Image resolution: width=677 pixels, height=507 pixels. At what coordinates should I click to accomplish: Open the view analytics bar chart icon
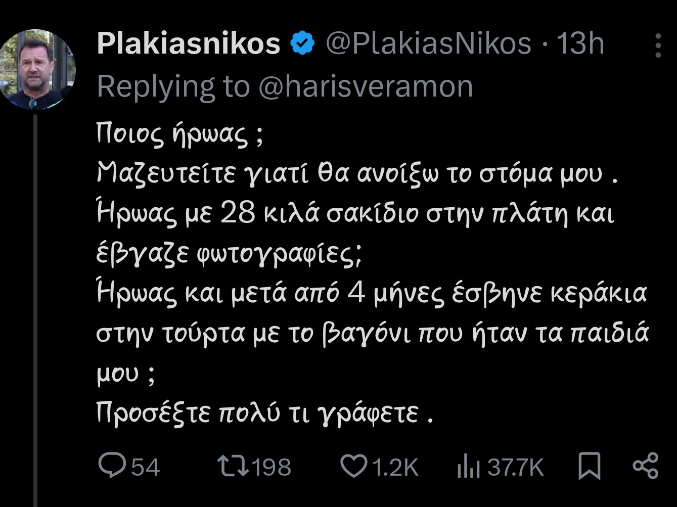(x=468, y=466)
